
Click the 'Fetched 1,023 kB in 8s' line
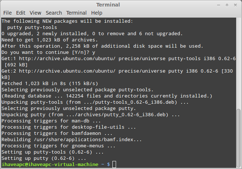click(x=50, y=84)
